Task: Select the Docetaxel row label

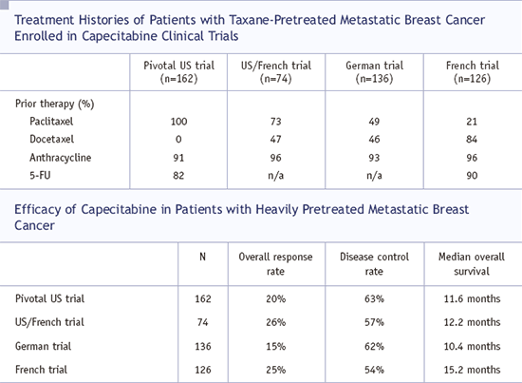Action: coord(51,139)
